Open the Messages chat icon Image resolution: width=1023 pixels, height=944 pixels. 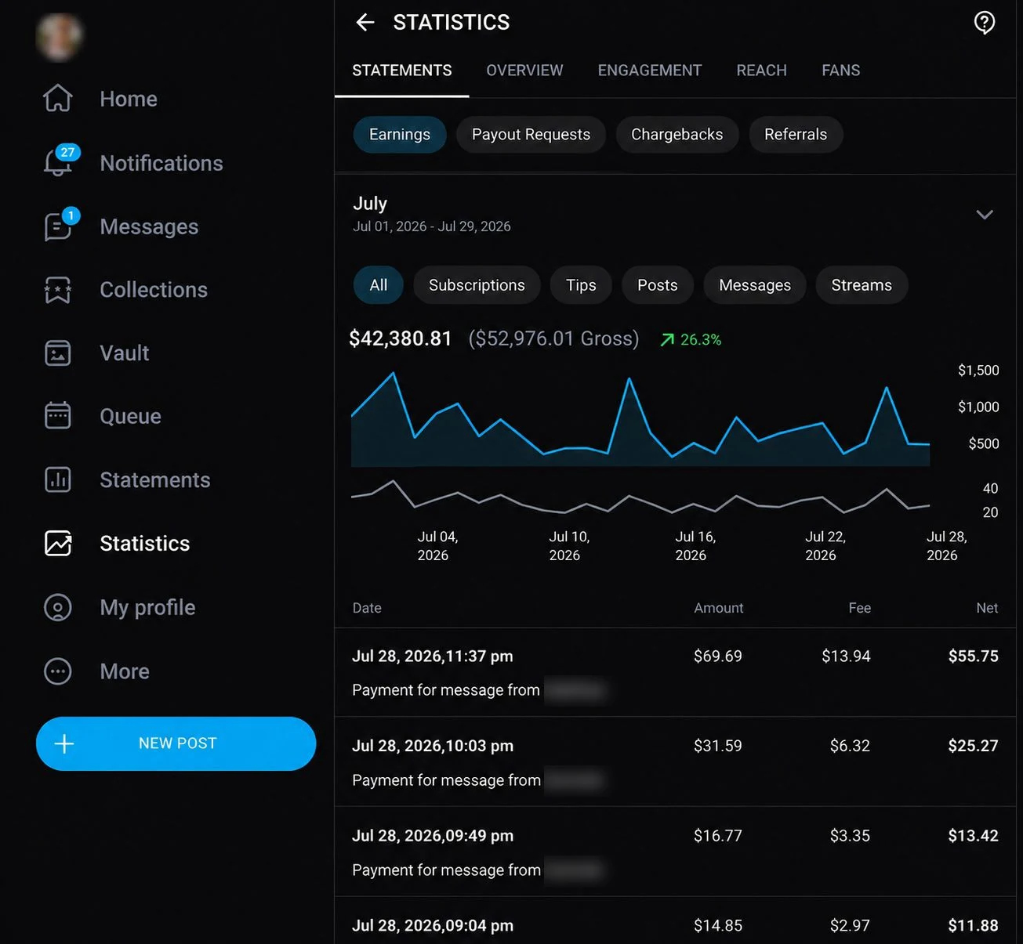[x=58, y=226]
